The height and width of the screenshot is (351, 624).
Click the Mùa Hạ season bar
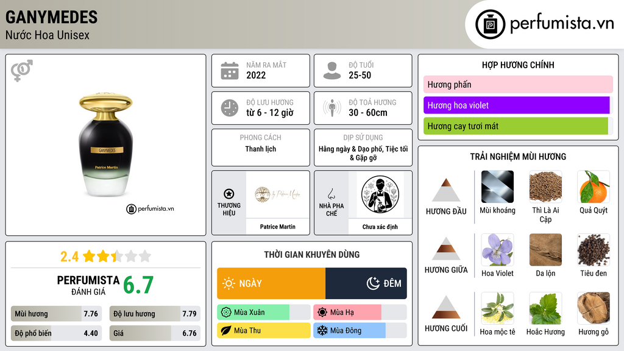360,313
